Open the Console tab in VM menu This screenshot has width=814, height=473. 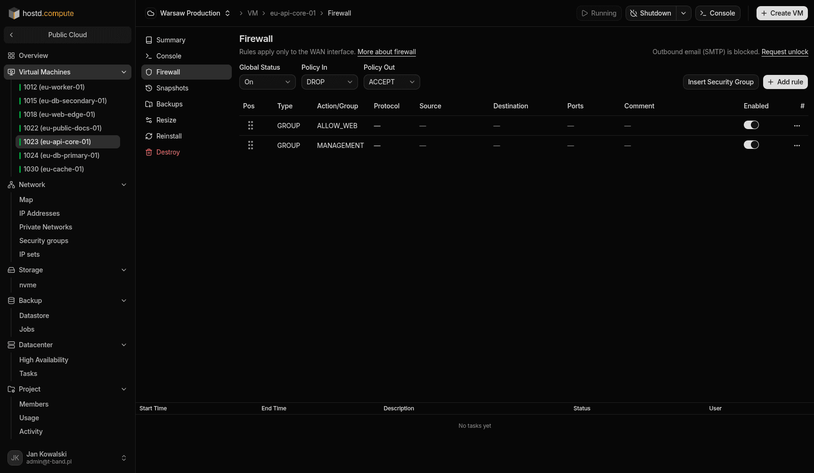(x=187, y=56)
